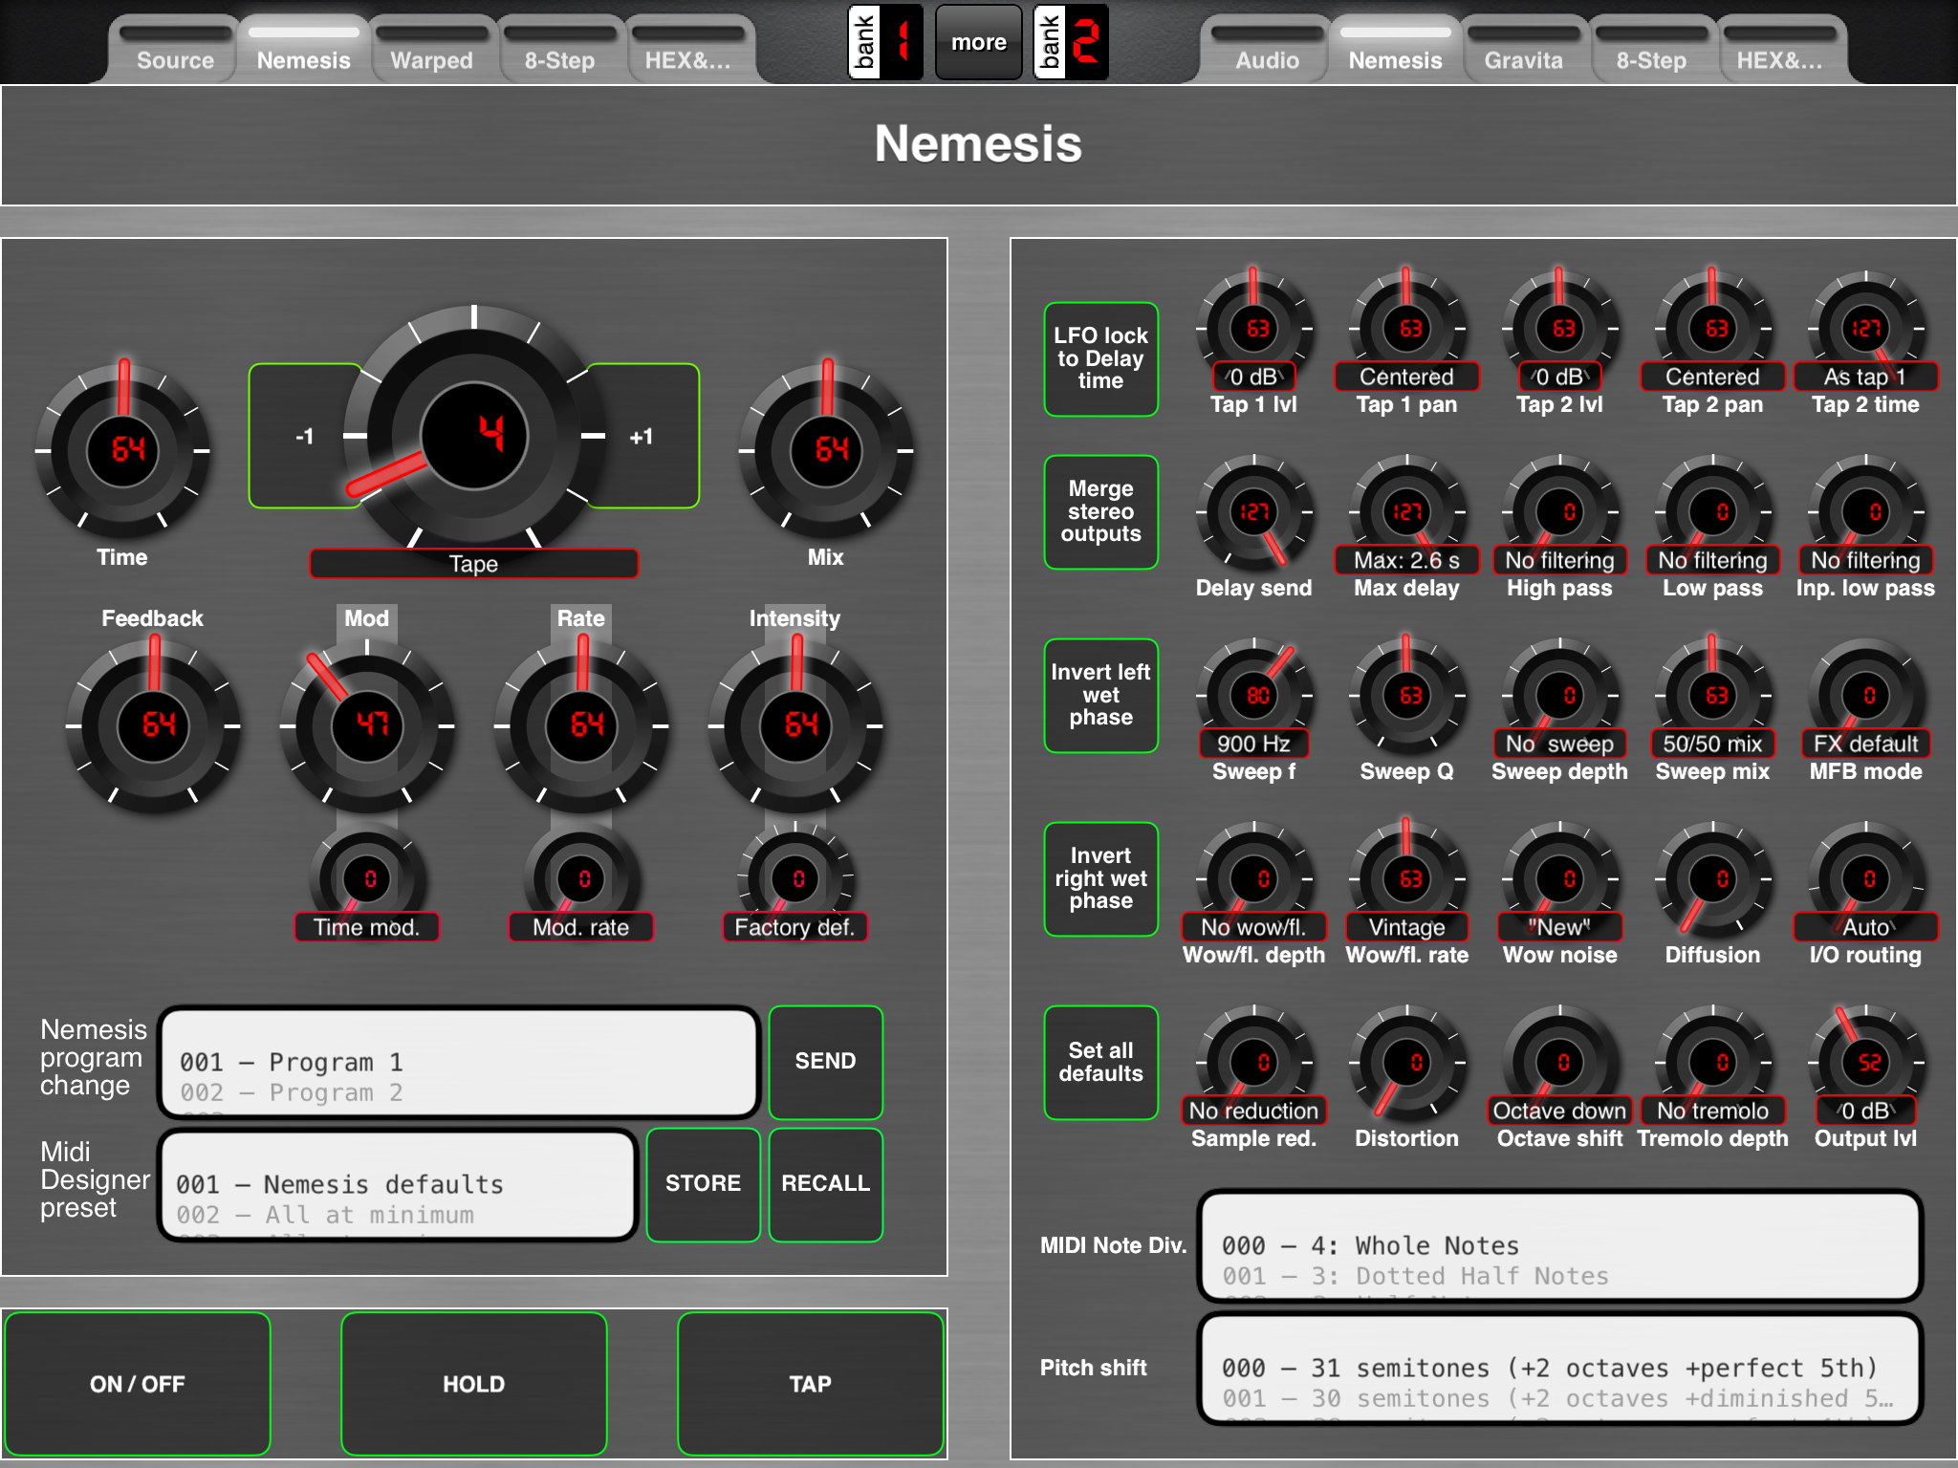
Task: Click the Rate knob
Action: click(x=581, y=724)
